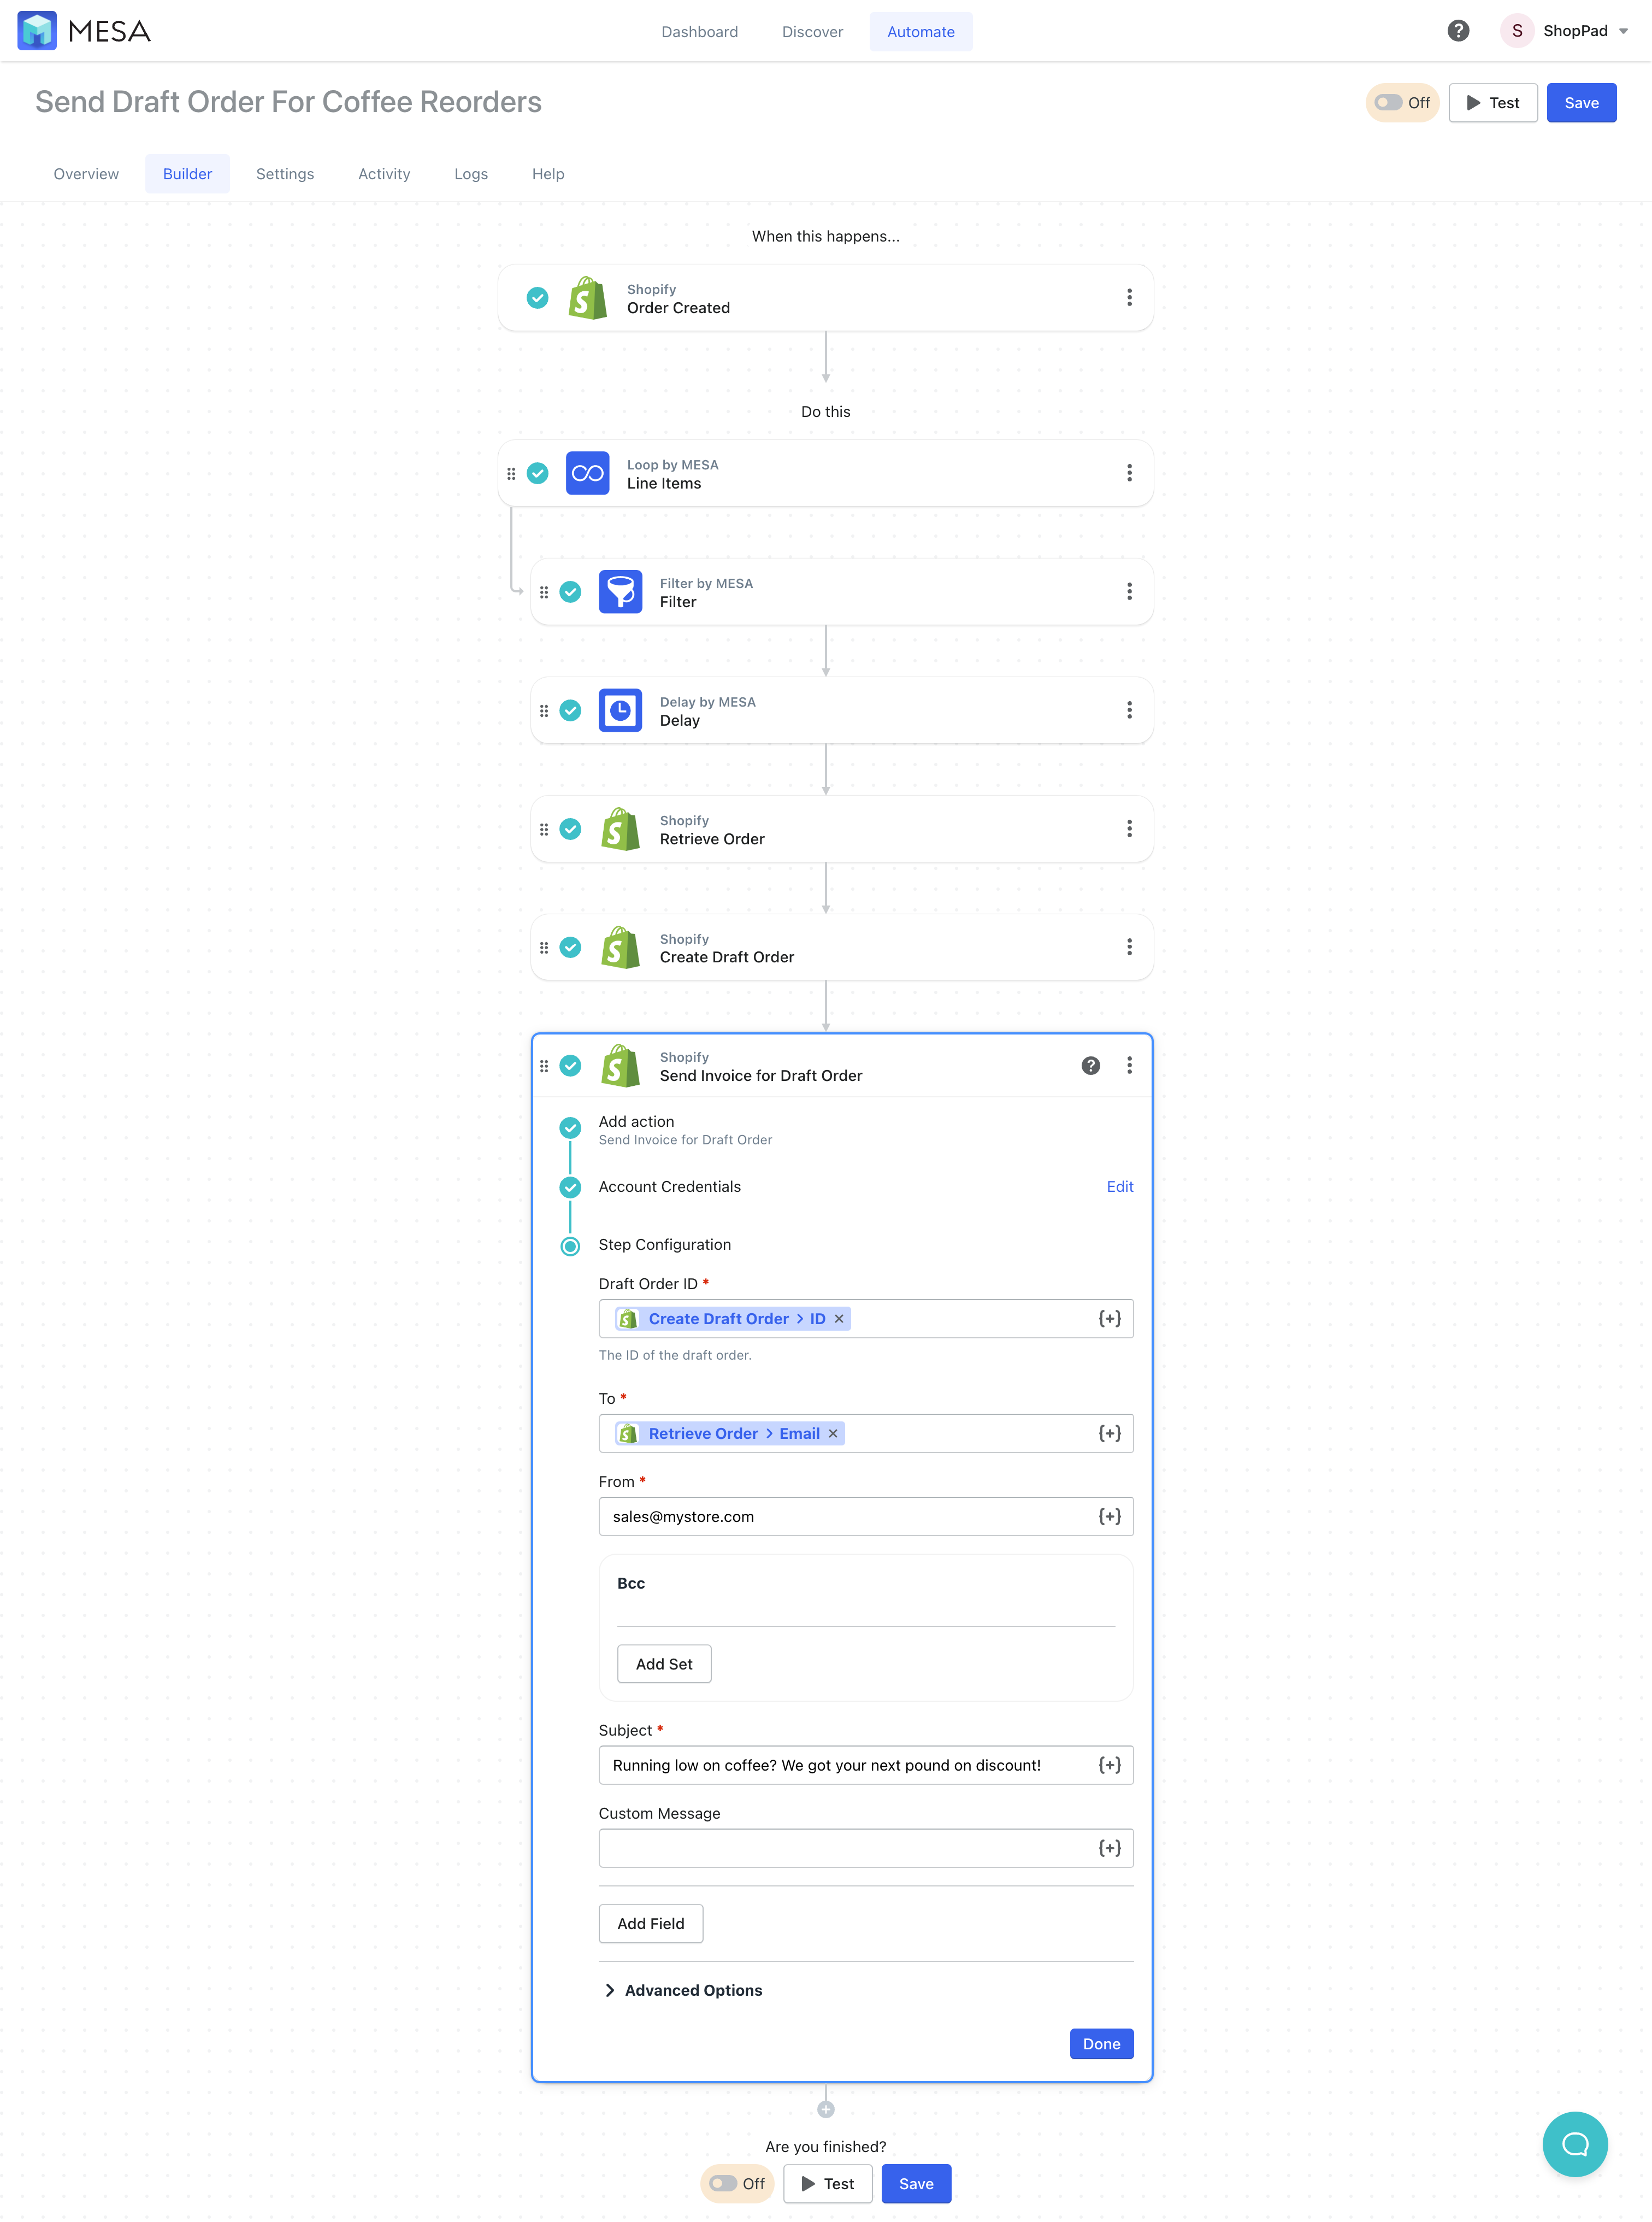Insert variable in To field
The height and width of the screenshot is (2222, 1652).
[x=1109, y=1433]
